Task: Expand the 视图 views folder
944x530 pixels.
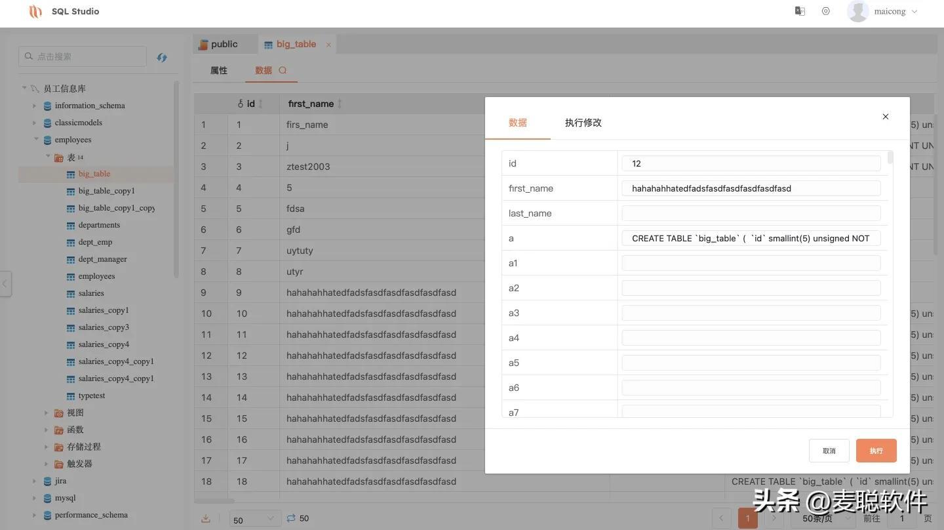Action: [x=47, y=413]
